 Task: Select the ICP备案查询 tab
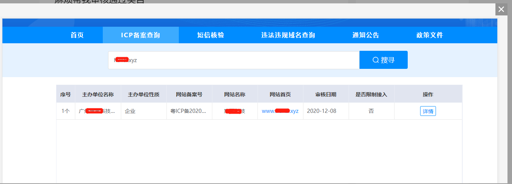pyautogui.click(x=140, y=35)
